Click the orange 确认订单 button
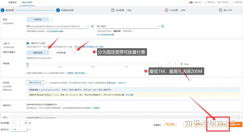Viewport: 243px width, 133px height. point(236,124)
